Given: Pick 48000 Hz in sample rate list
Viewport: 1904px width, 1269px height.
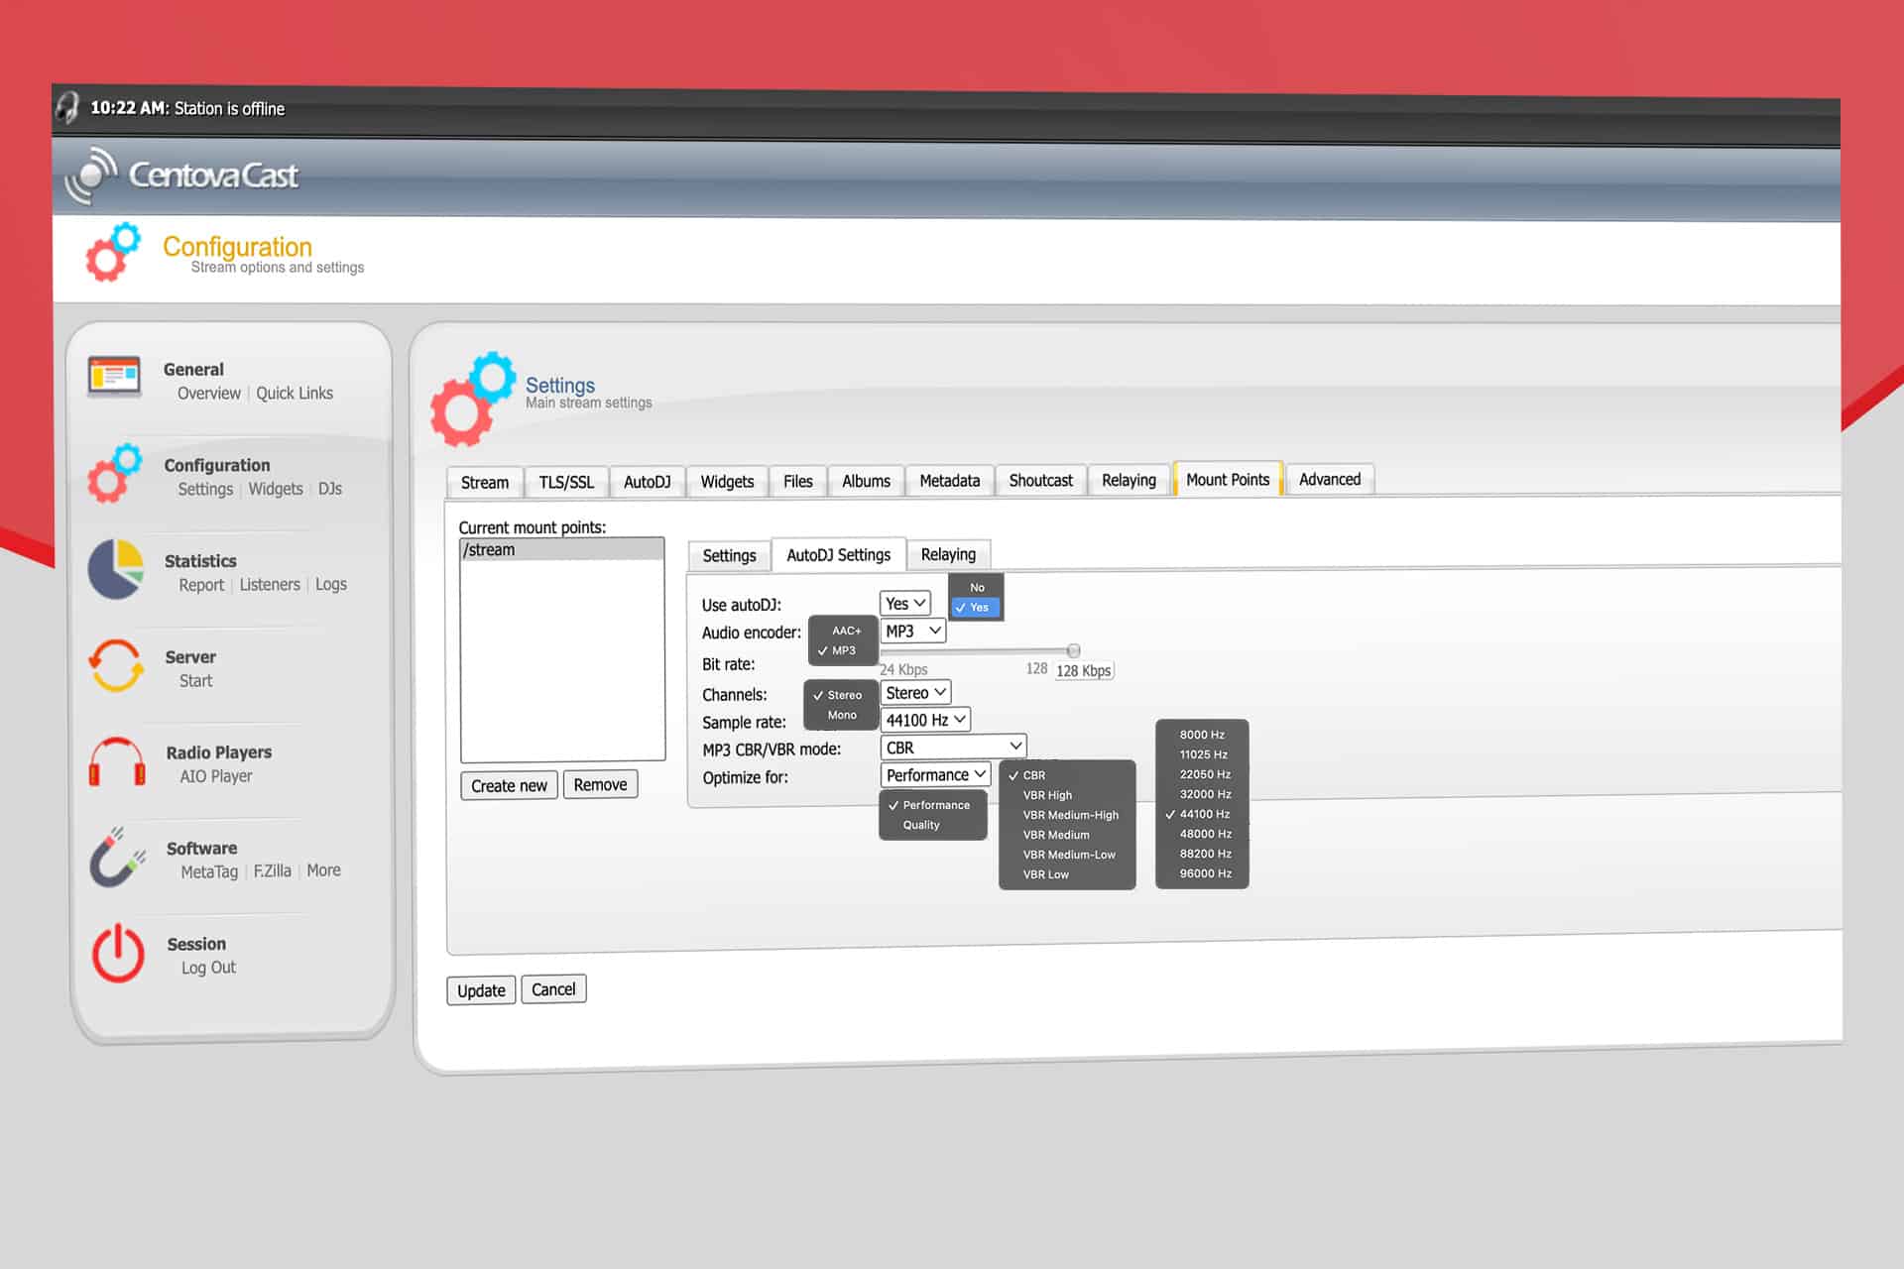Looking at the screenshot, I should [x=1205, y=834].
